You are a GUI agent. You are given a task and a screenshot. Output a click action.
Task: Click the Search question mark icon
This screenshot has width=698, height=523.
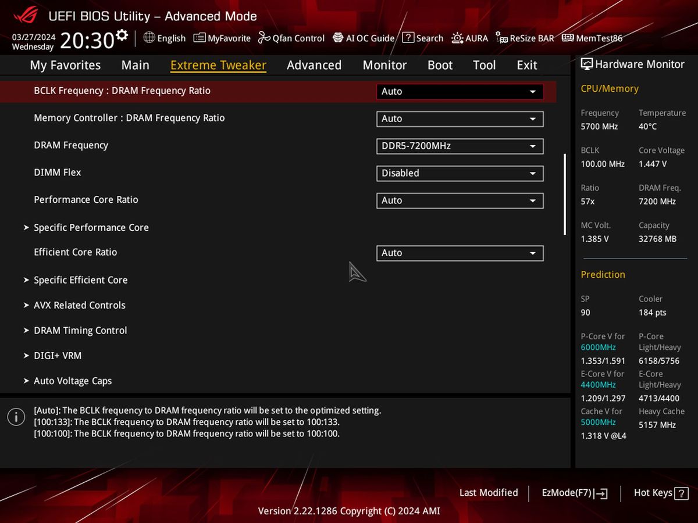tap(408, 38)
